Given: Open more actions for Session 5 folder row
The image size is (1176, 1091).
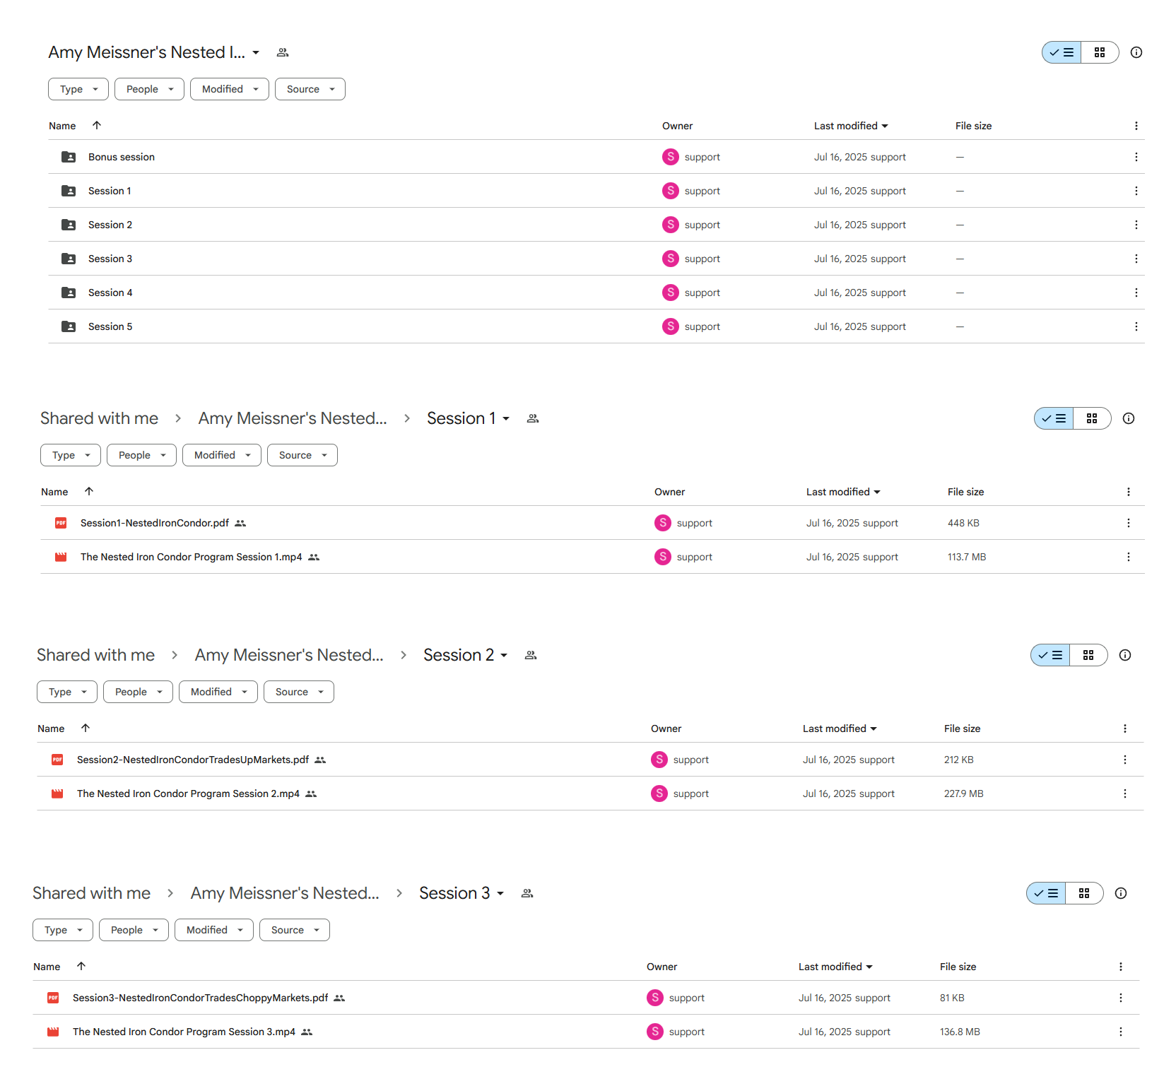Looking at the screenshot, I should click(x=1136, y=326).
